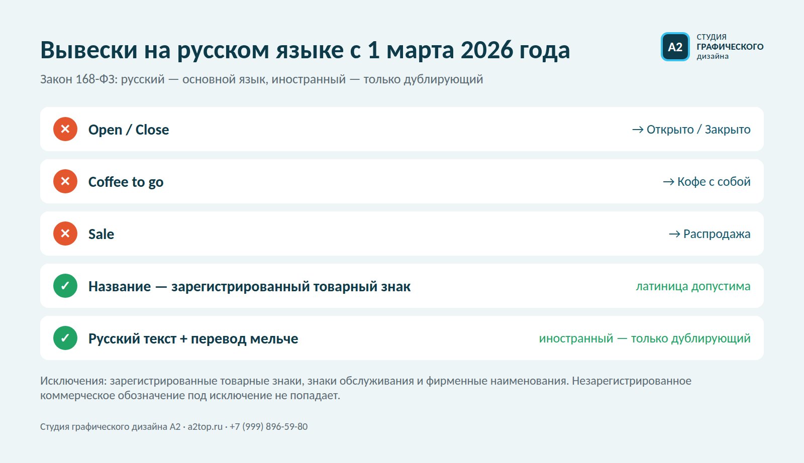
Task: Click the 'Open / Close' text
Action: 129,130
